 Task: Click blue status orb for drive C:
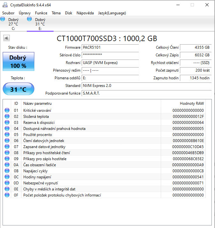coord(3,19)
